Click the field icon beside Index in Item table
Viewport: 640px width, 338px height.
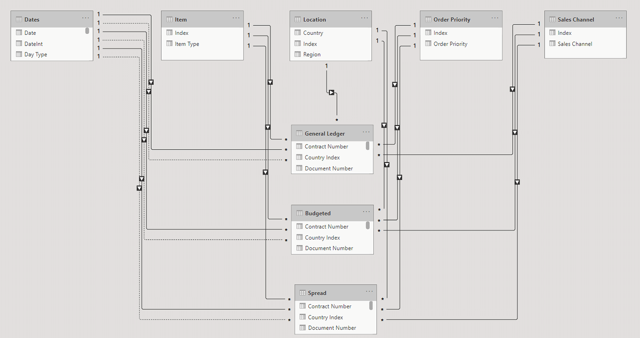[169, 32]
